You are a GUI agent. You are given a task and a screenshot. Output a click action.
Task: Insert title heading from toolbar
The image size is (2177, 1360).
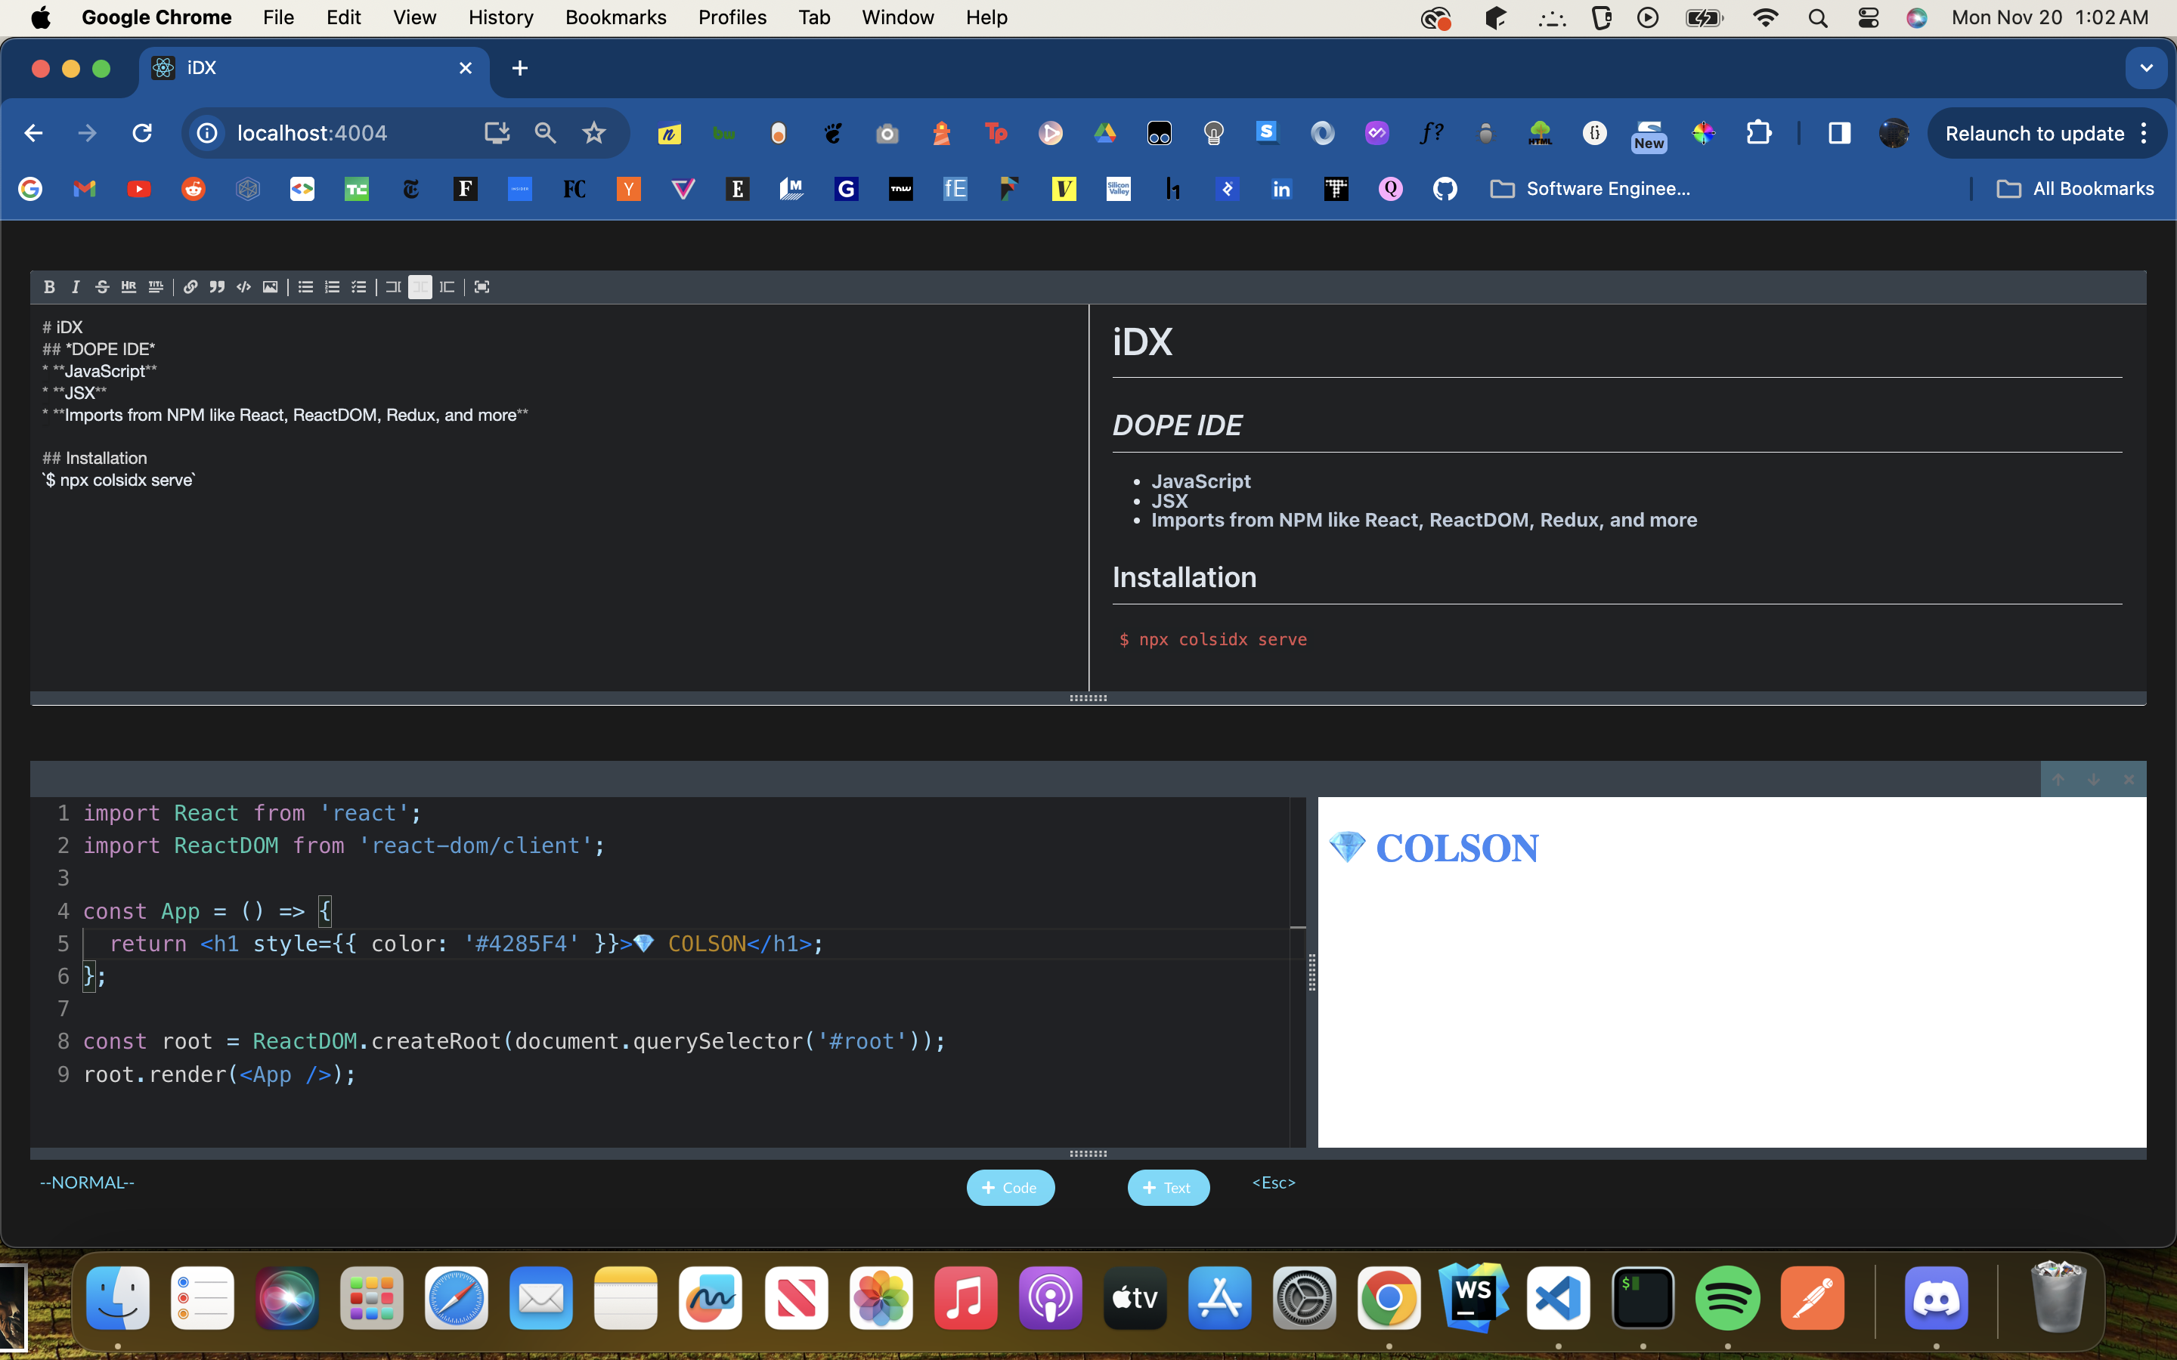(156, 287)
